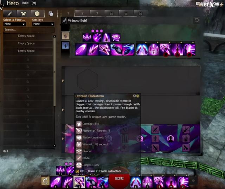225x189 pixels.
Task: Open the Wardrobe butterfly tab
Action: pos(24,14)
